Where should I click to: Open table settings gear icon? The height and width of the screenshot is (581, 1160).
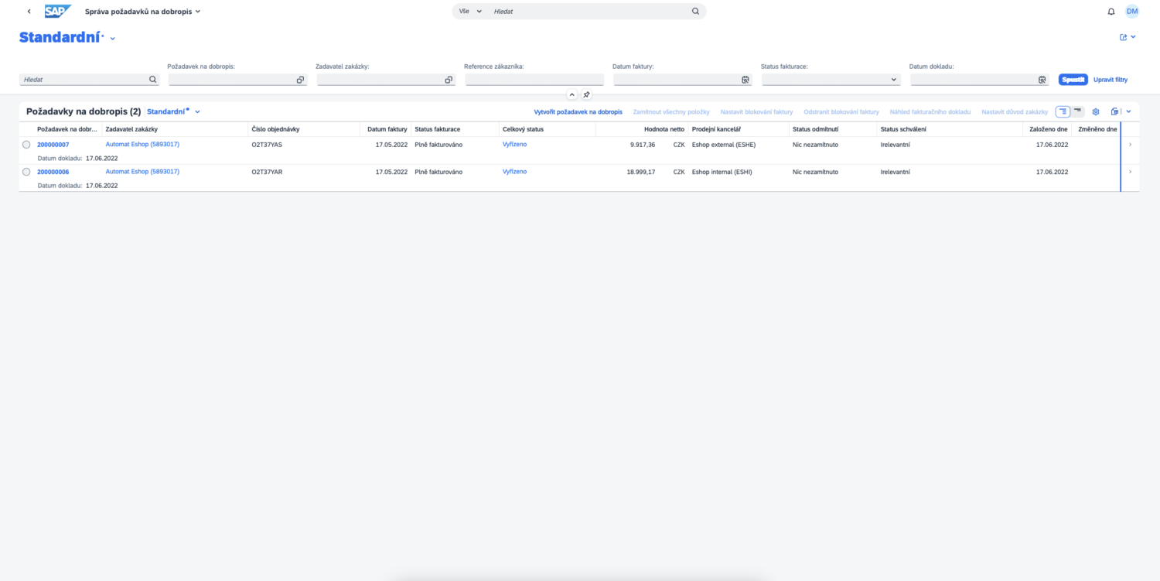tap(1095, 111)
